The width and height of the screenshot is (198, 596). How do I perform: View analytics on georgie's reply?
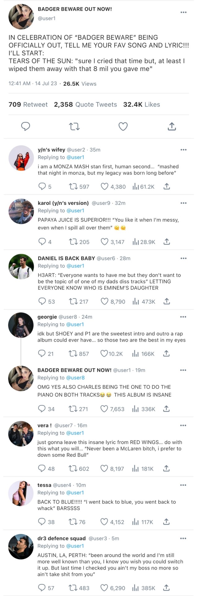(x=135, y=353)
